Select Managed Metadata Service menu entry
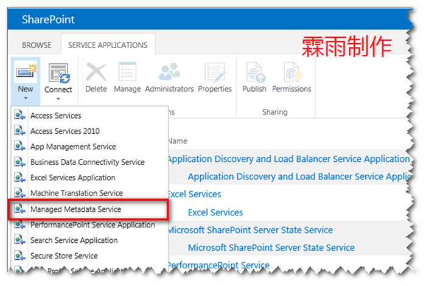The image size is (426, 286). pos(89,209)
